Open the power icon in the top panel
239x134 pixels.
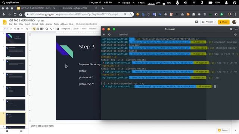tap(235, 3)
